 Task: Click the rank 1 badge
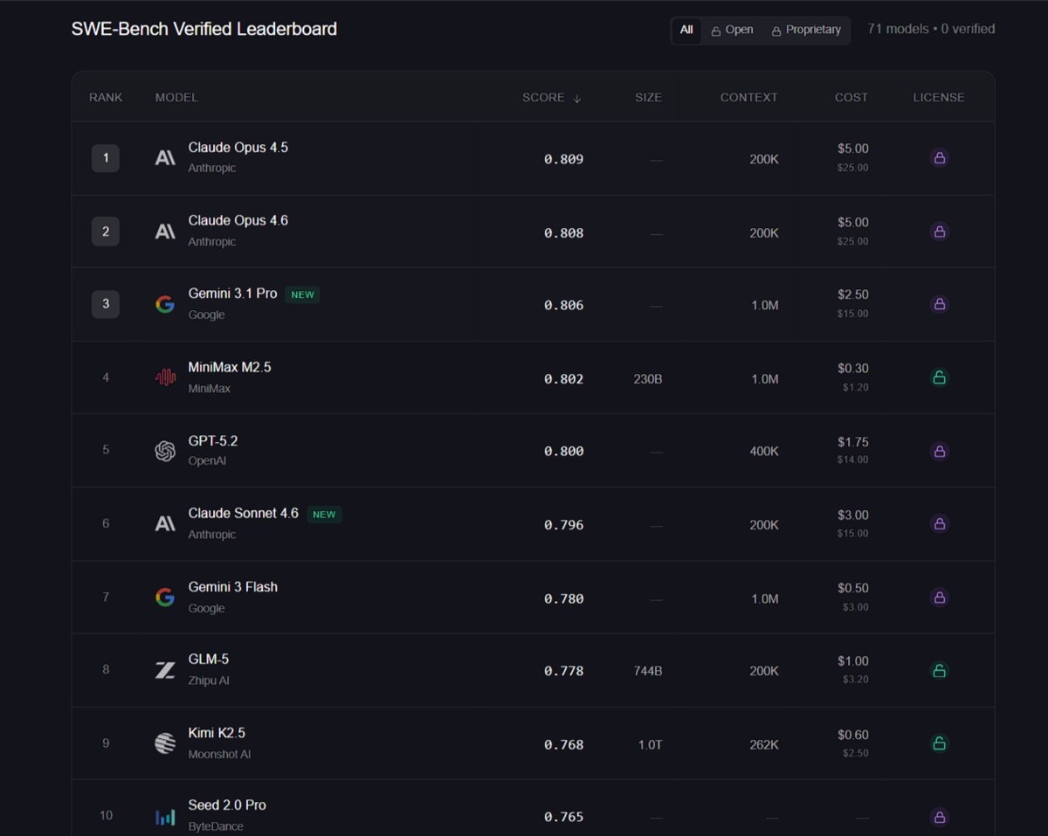point(106,158)
